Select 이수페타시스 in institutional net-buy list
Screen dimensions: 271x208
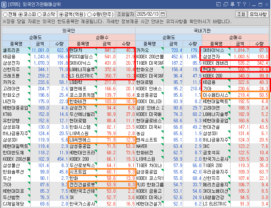(216, 95)
